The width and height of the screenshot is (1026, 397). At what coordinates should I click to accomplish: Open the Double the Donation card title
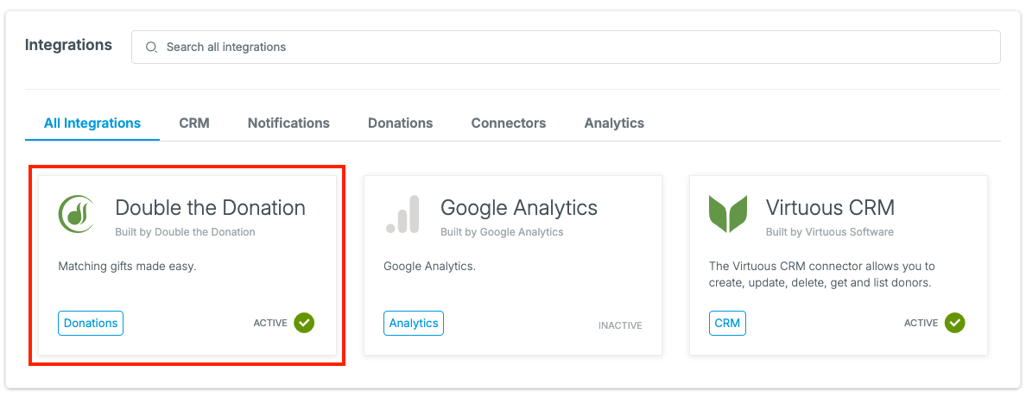(x=210, y=208)
